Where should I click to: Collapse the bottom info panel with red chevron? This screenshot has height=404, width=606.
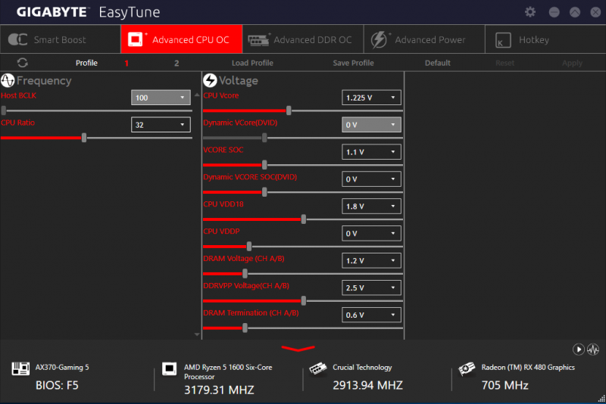pyautogui.click(x=298, y=349)
